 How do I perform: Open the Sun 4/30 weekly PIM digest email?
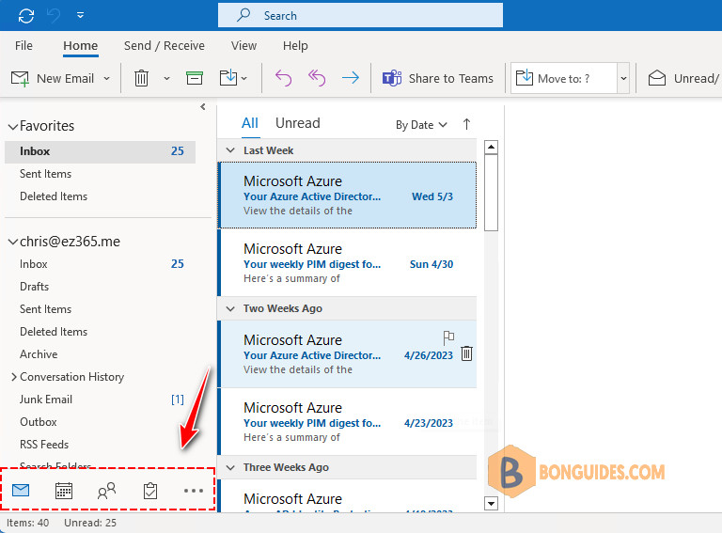click(348, 263)
